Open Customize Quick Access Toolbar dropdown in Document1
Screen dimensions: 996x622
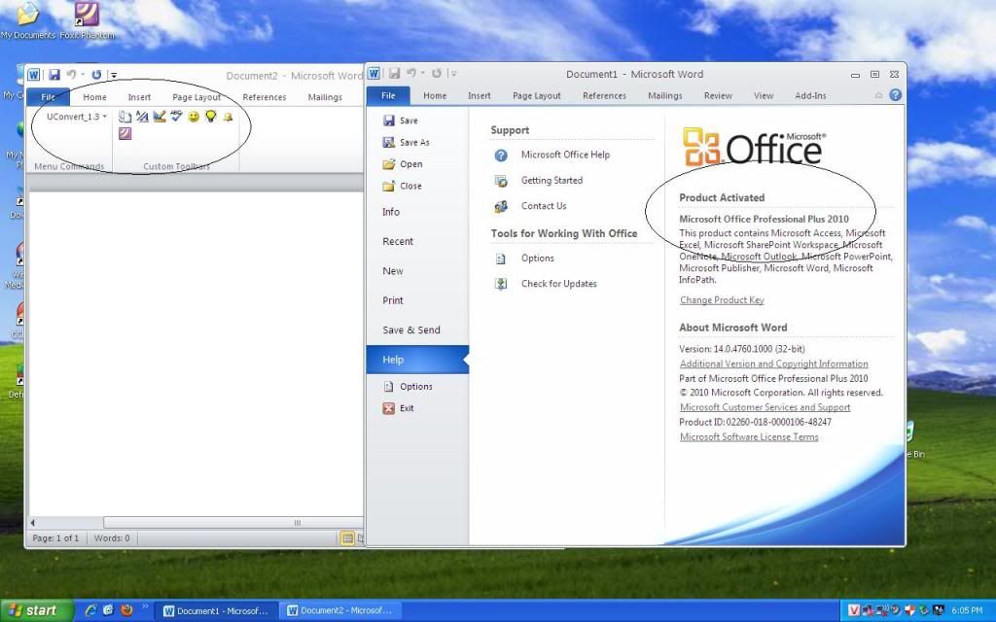click(x=454, y=74)
